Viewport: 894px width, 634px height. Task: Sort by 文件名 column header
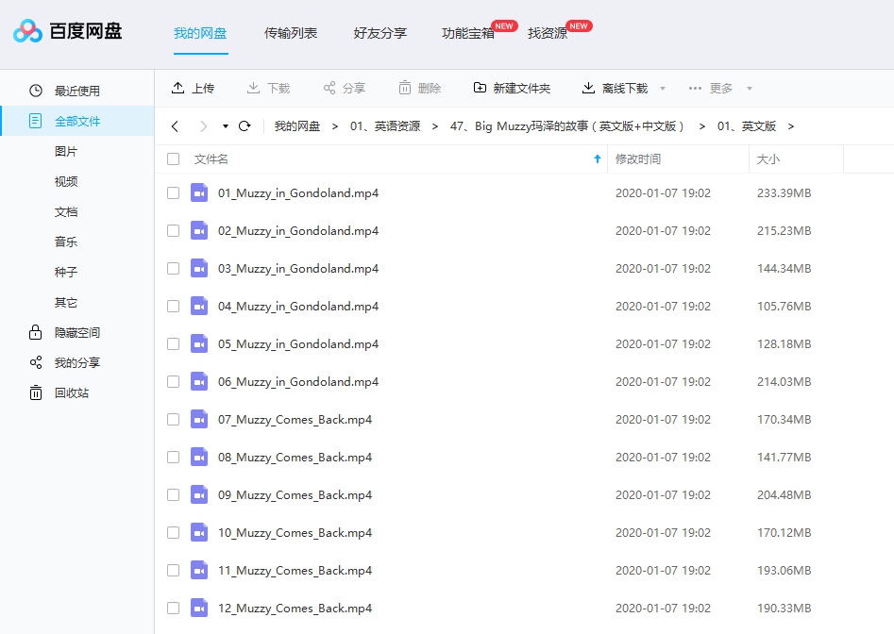tap(211, 158)
